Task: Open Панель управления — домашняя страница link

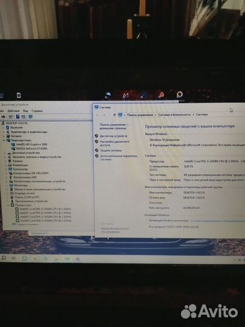Action: (114, 127)
